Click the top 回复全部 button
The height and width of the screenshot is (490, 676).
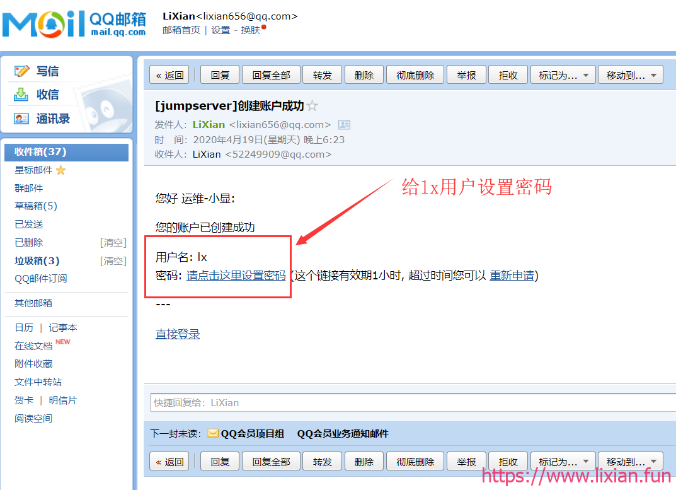271,74
